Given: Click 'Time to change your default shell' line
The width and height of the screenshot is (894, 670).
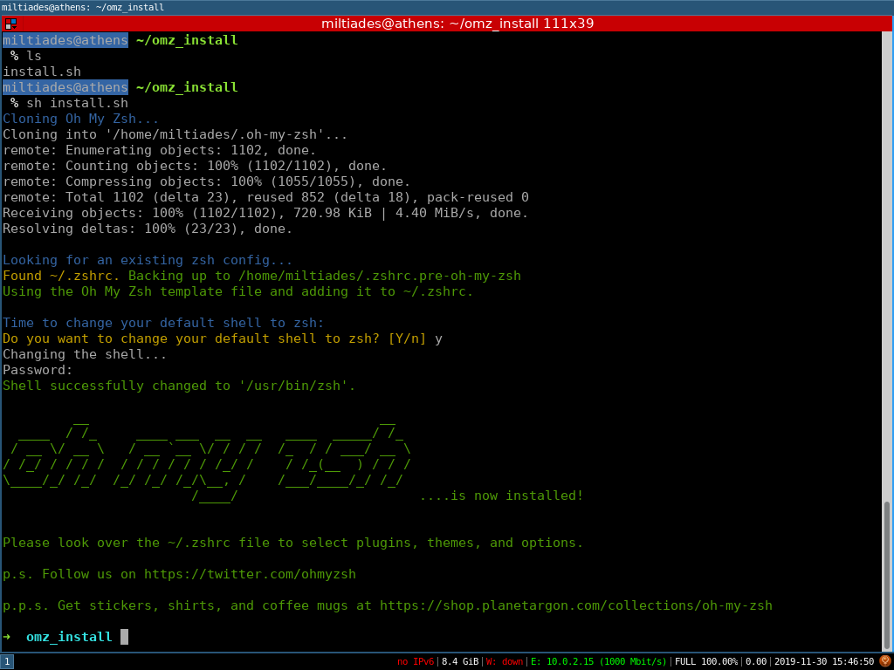Looking at the screenshot, I should [x=163, y=323].
